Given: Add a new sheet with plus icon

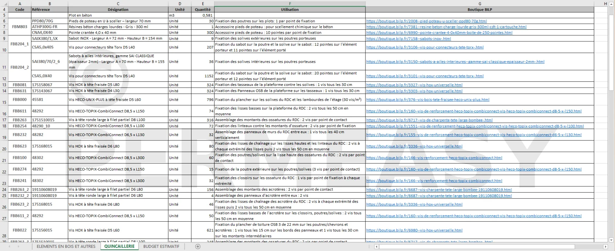Looking at the screenshot, I should [x=198, y=246].
